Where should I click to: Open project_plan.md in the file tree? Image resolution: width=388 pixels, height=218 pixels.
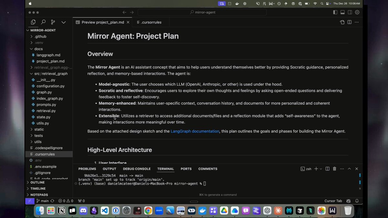point(49,61)
